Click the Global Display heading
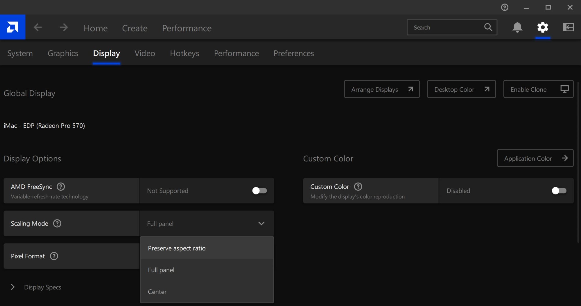Viewport: 581px width, 306px height. tap(29, 93)
